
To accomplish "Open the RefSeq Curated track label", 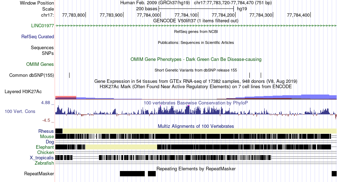I will 38,37.
